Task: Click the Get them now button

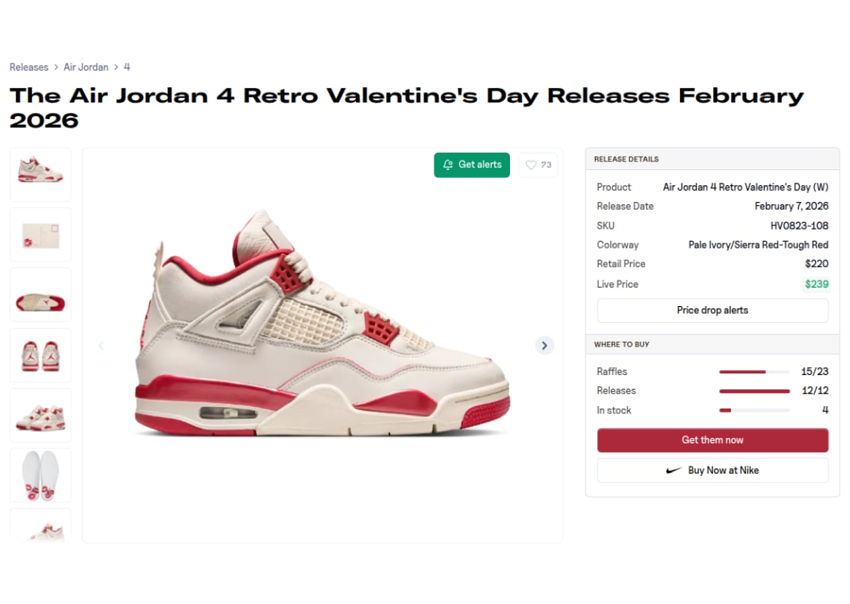Action: 712,439
